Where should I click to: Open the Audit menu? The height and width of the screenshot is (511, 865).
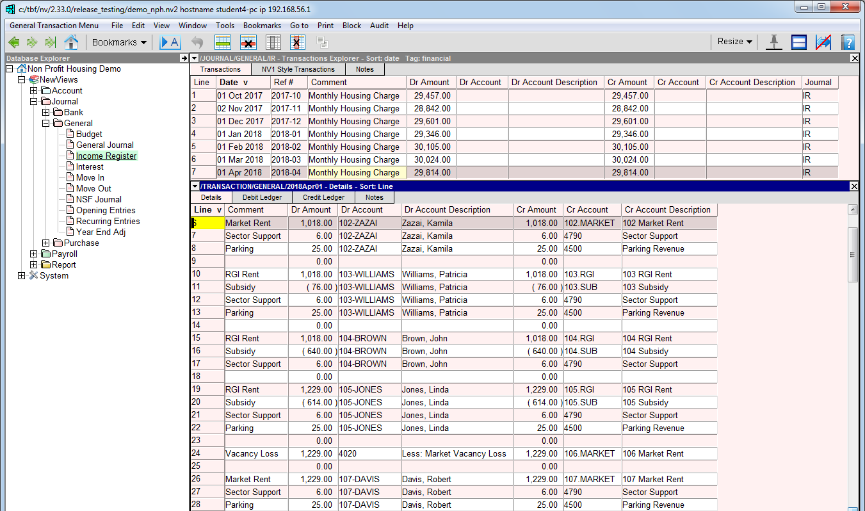click(379, 26)
